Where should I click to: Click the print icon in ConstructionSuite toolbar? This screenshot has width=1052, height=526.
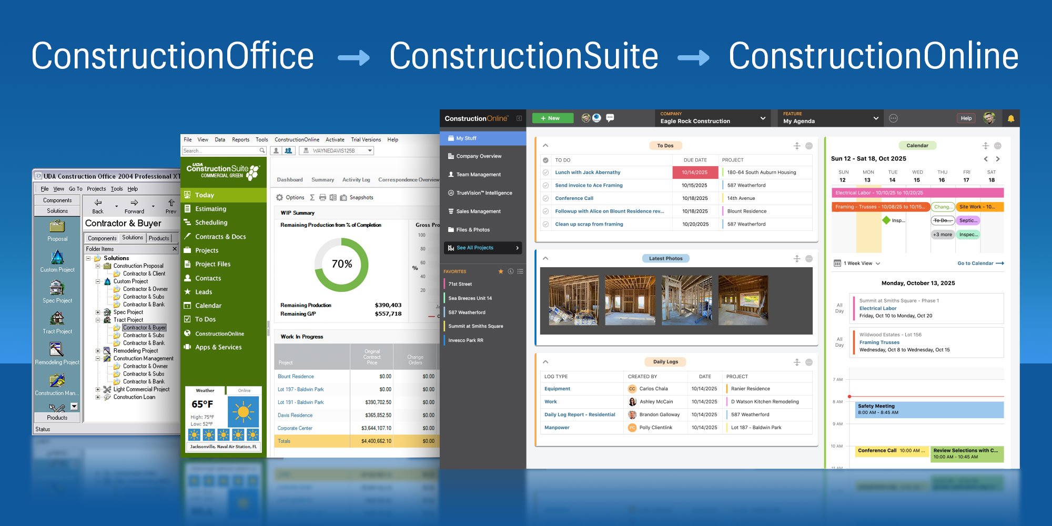322,198
